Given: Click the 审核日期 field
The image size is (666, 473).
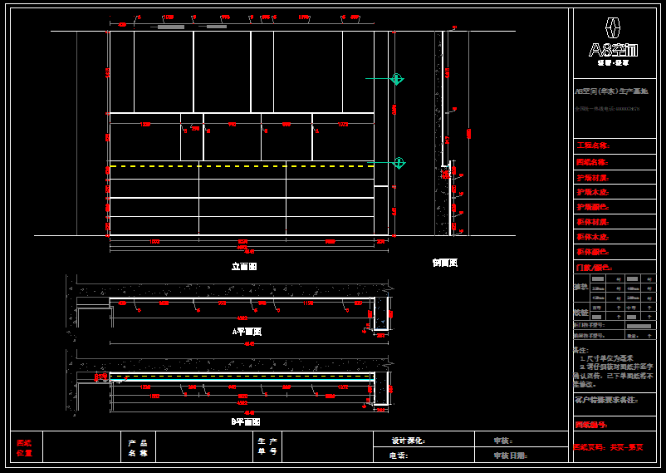Looking at the screenshot, I should 511,456.
